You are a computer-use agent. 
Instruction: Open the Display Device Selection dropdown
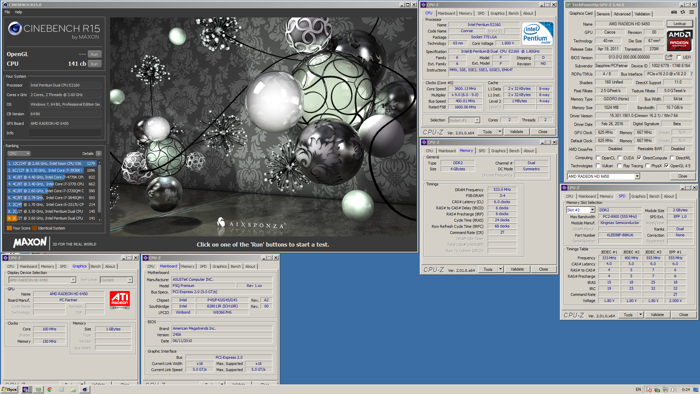click(42, 280)
